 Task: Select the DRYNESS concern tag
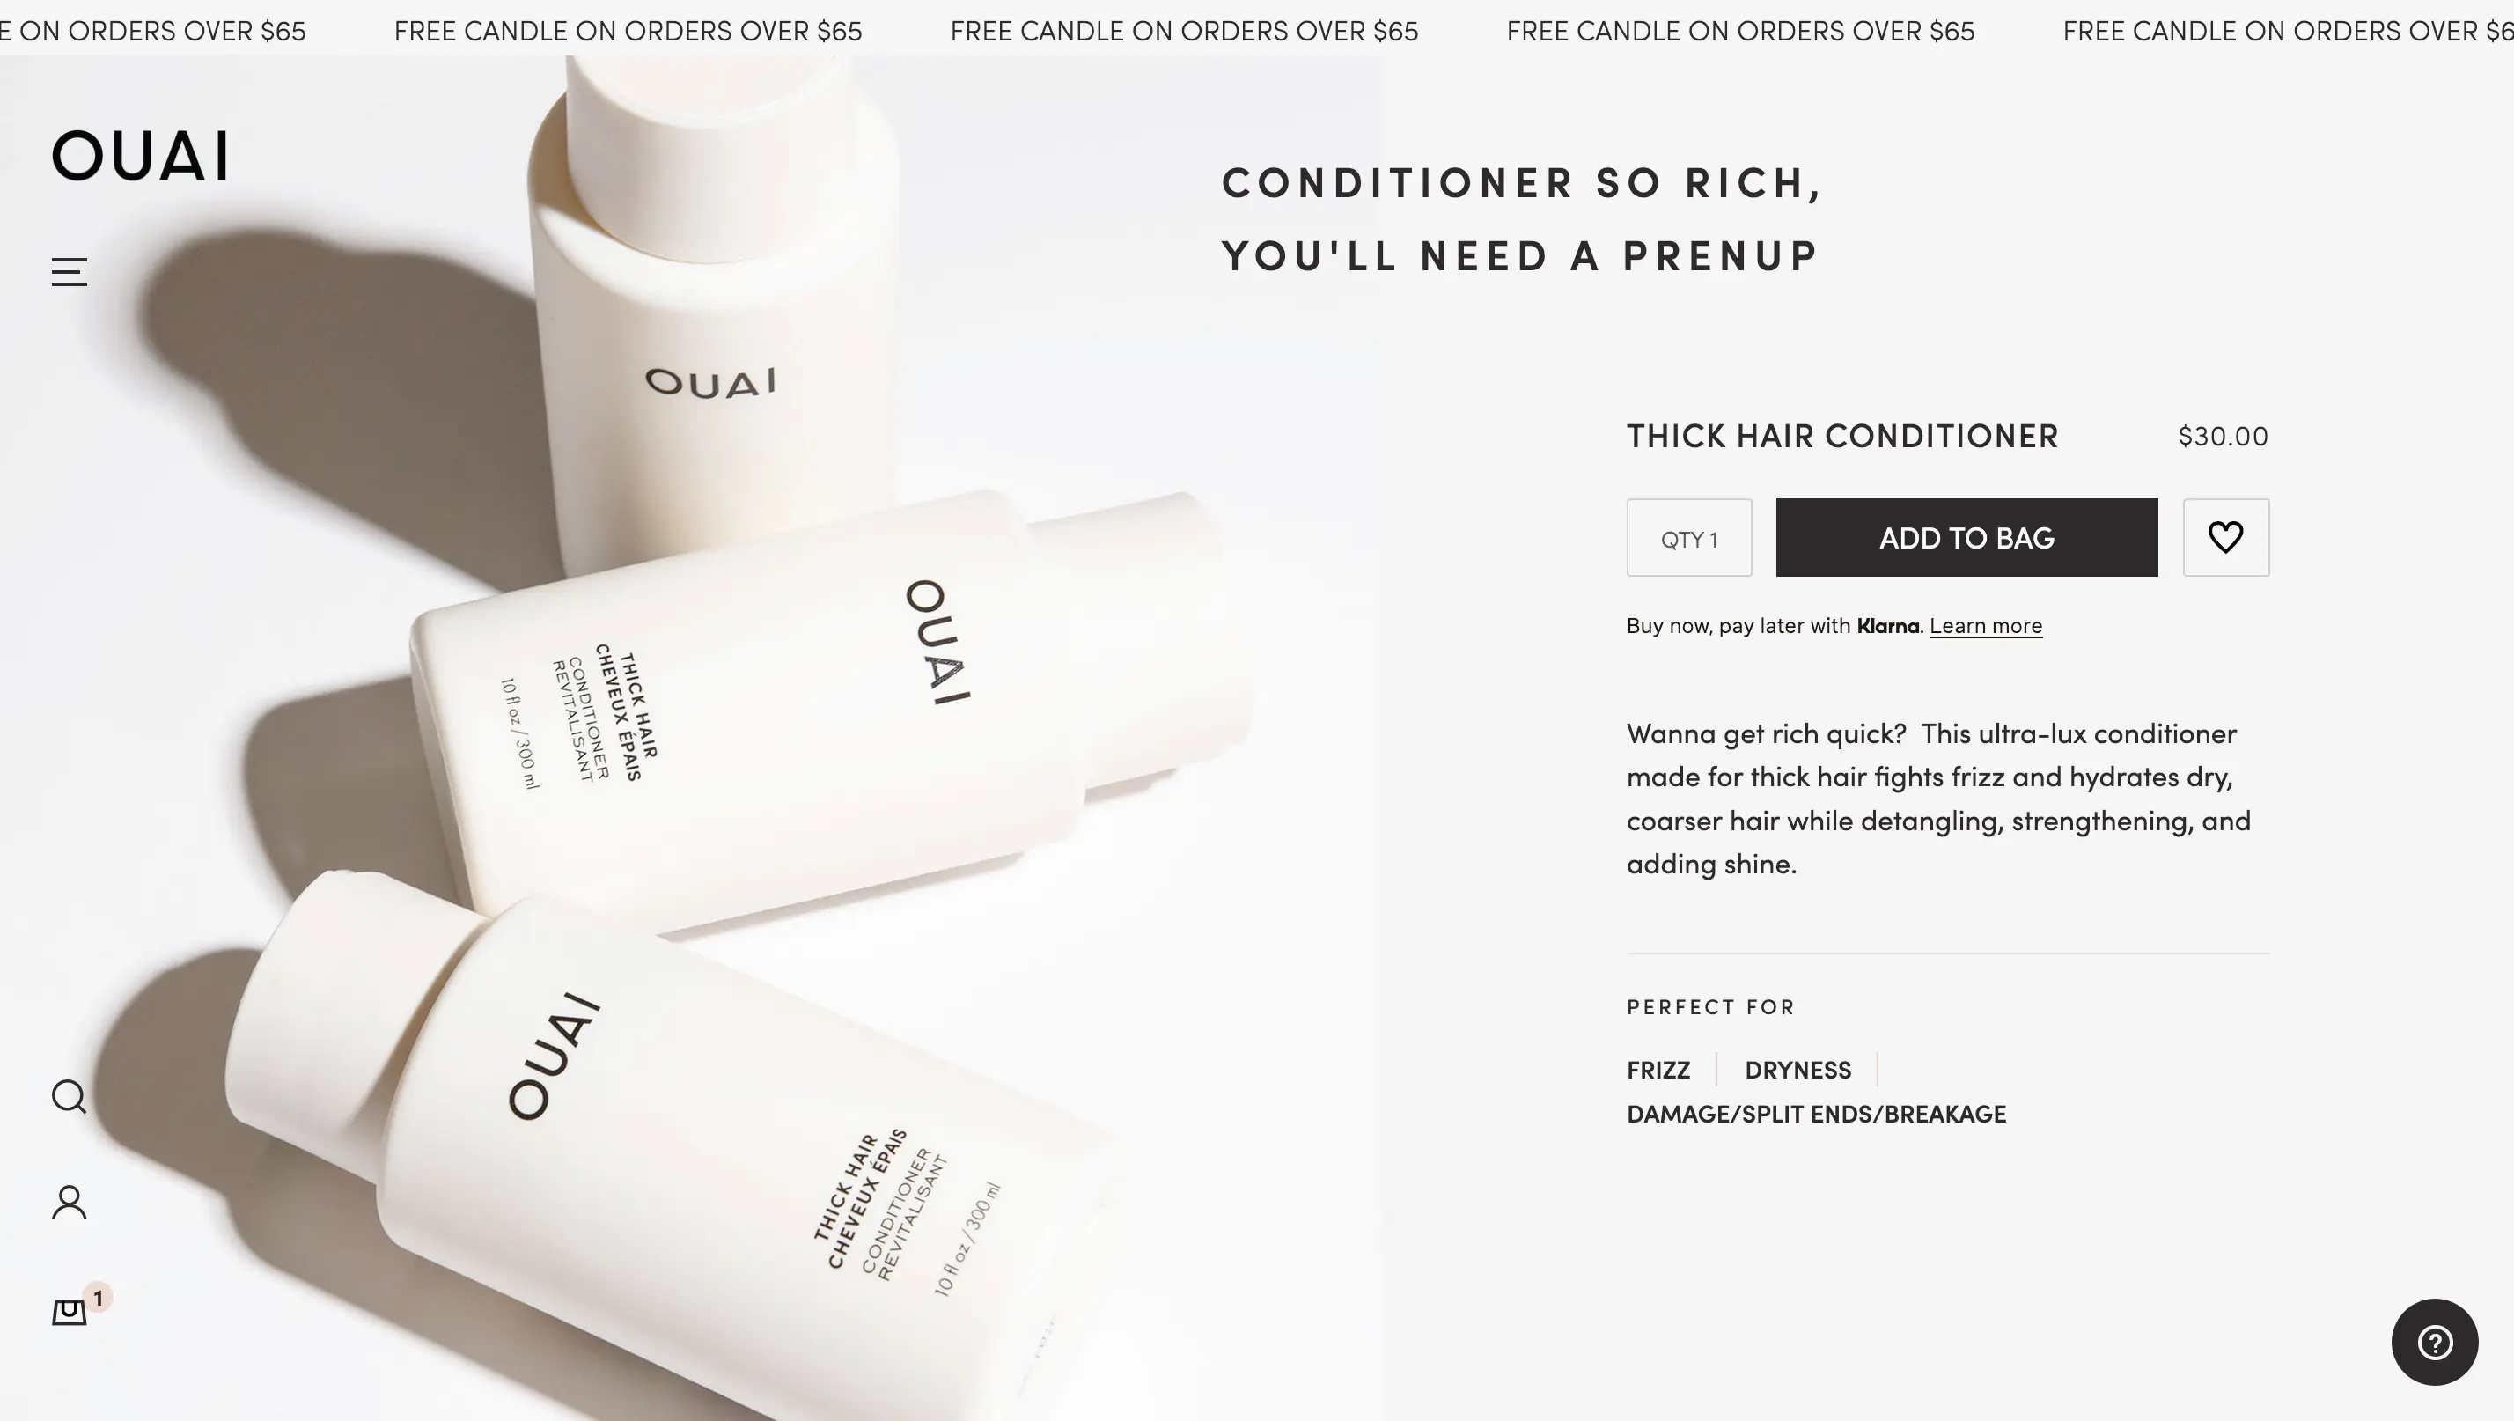coord(1797,1069)
